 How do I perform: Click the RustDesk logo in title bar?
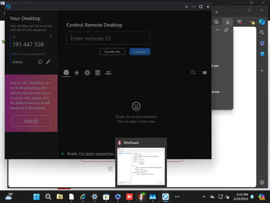pyautogui.click(x=8, y=7)
